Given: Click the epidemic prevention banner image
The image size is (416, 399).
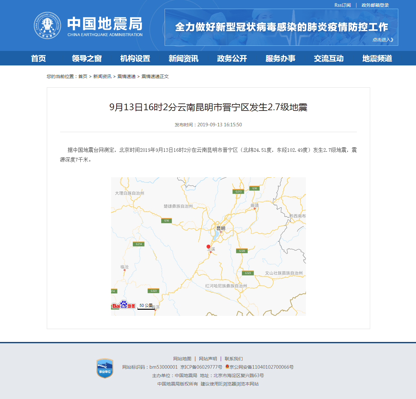Looking at the screenshot, I should click(x=281, y=27).
